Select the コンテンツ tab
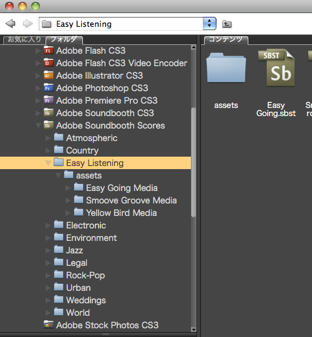This screenshot has height=337, width=312. (226, 39)
